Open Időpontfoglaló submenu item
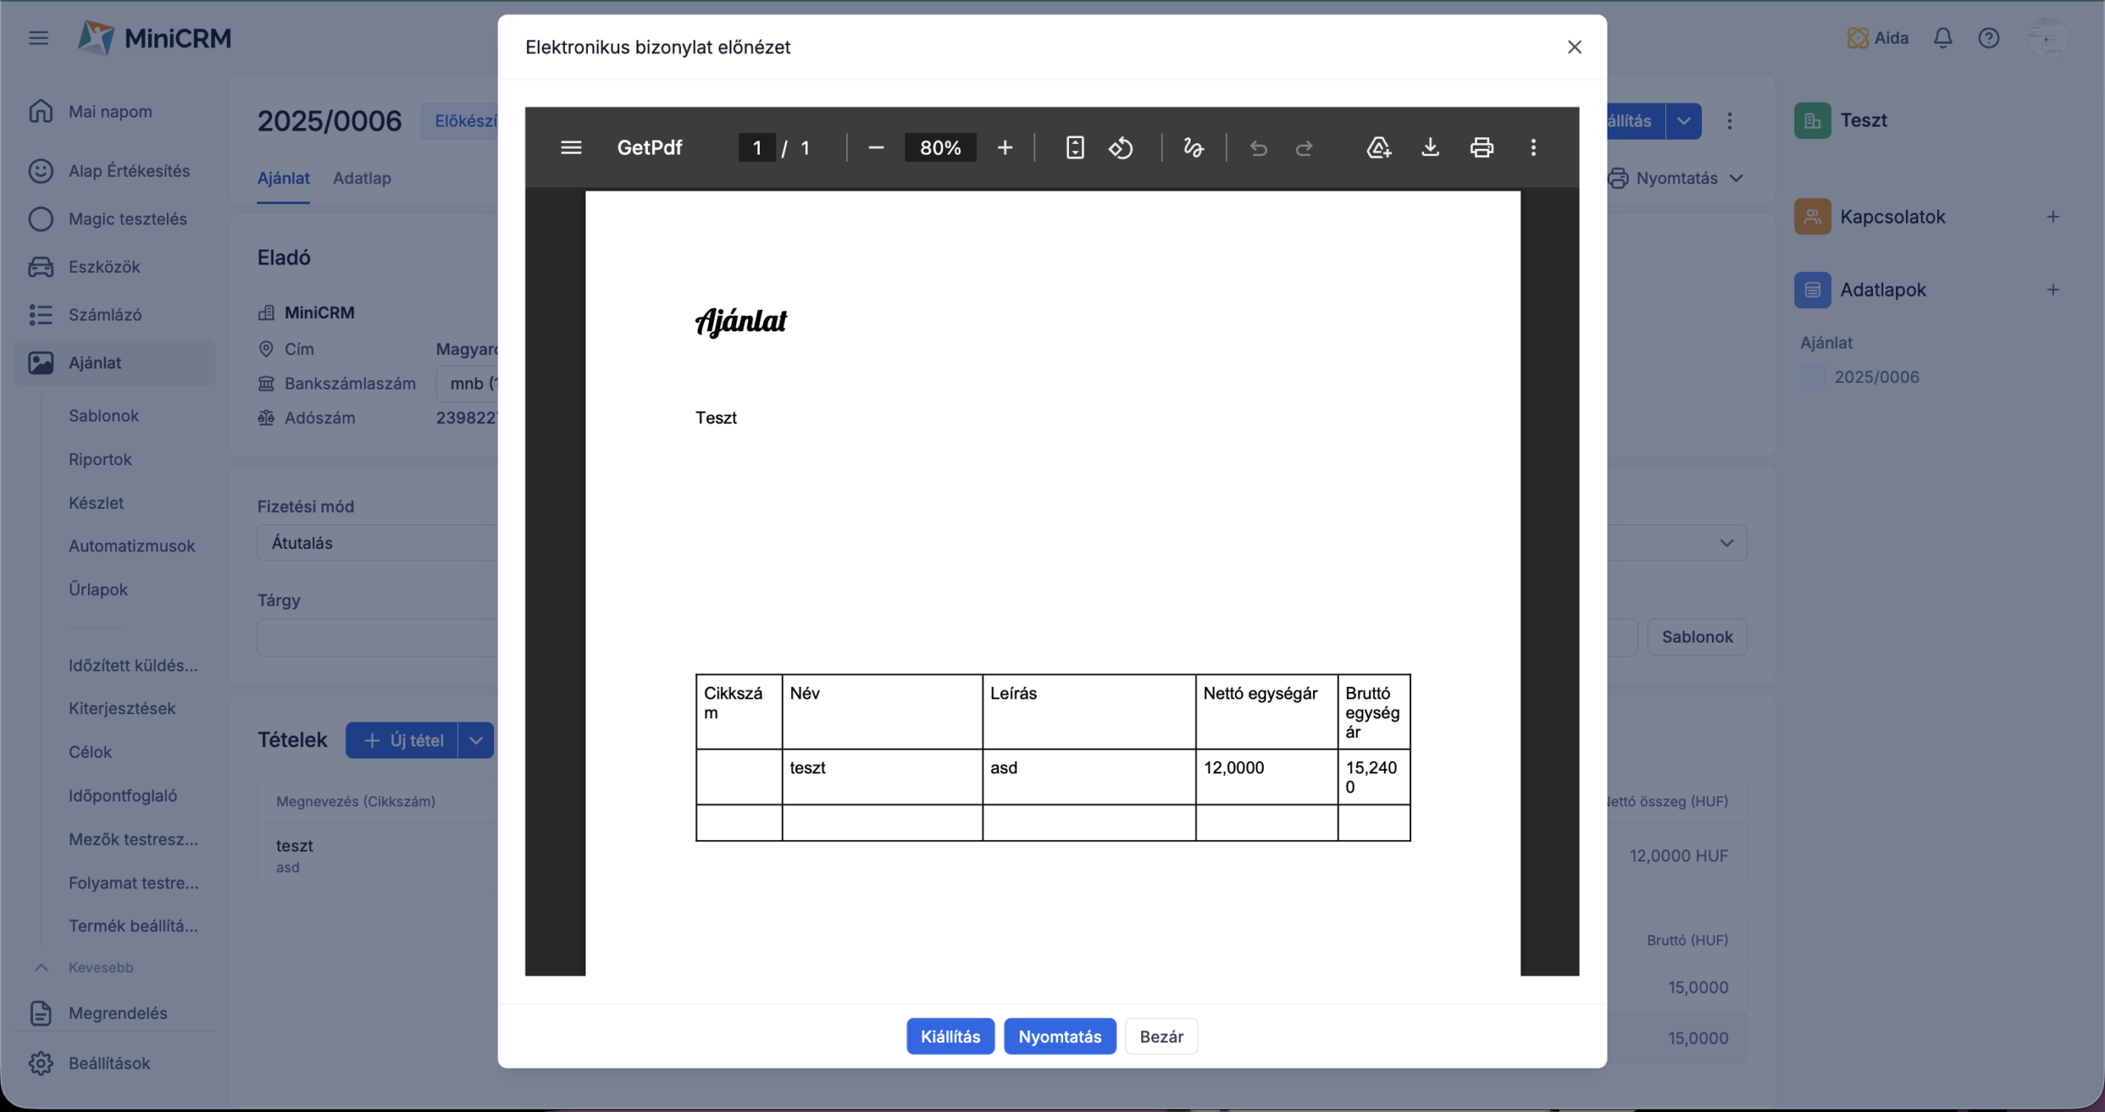The height and width of the screenshot is (1112, 2105). coord(123,795)
